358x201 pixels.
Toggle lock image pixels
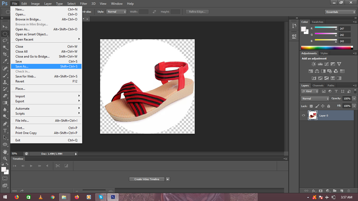tap(317, 106)
